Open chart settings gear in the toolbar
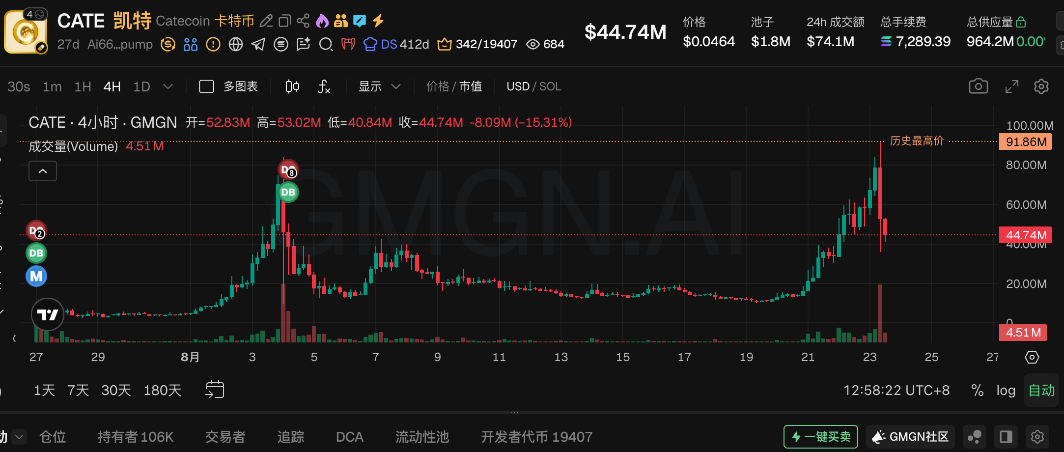 pos(1041,86)
